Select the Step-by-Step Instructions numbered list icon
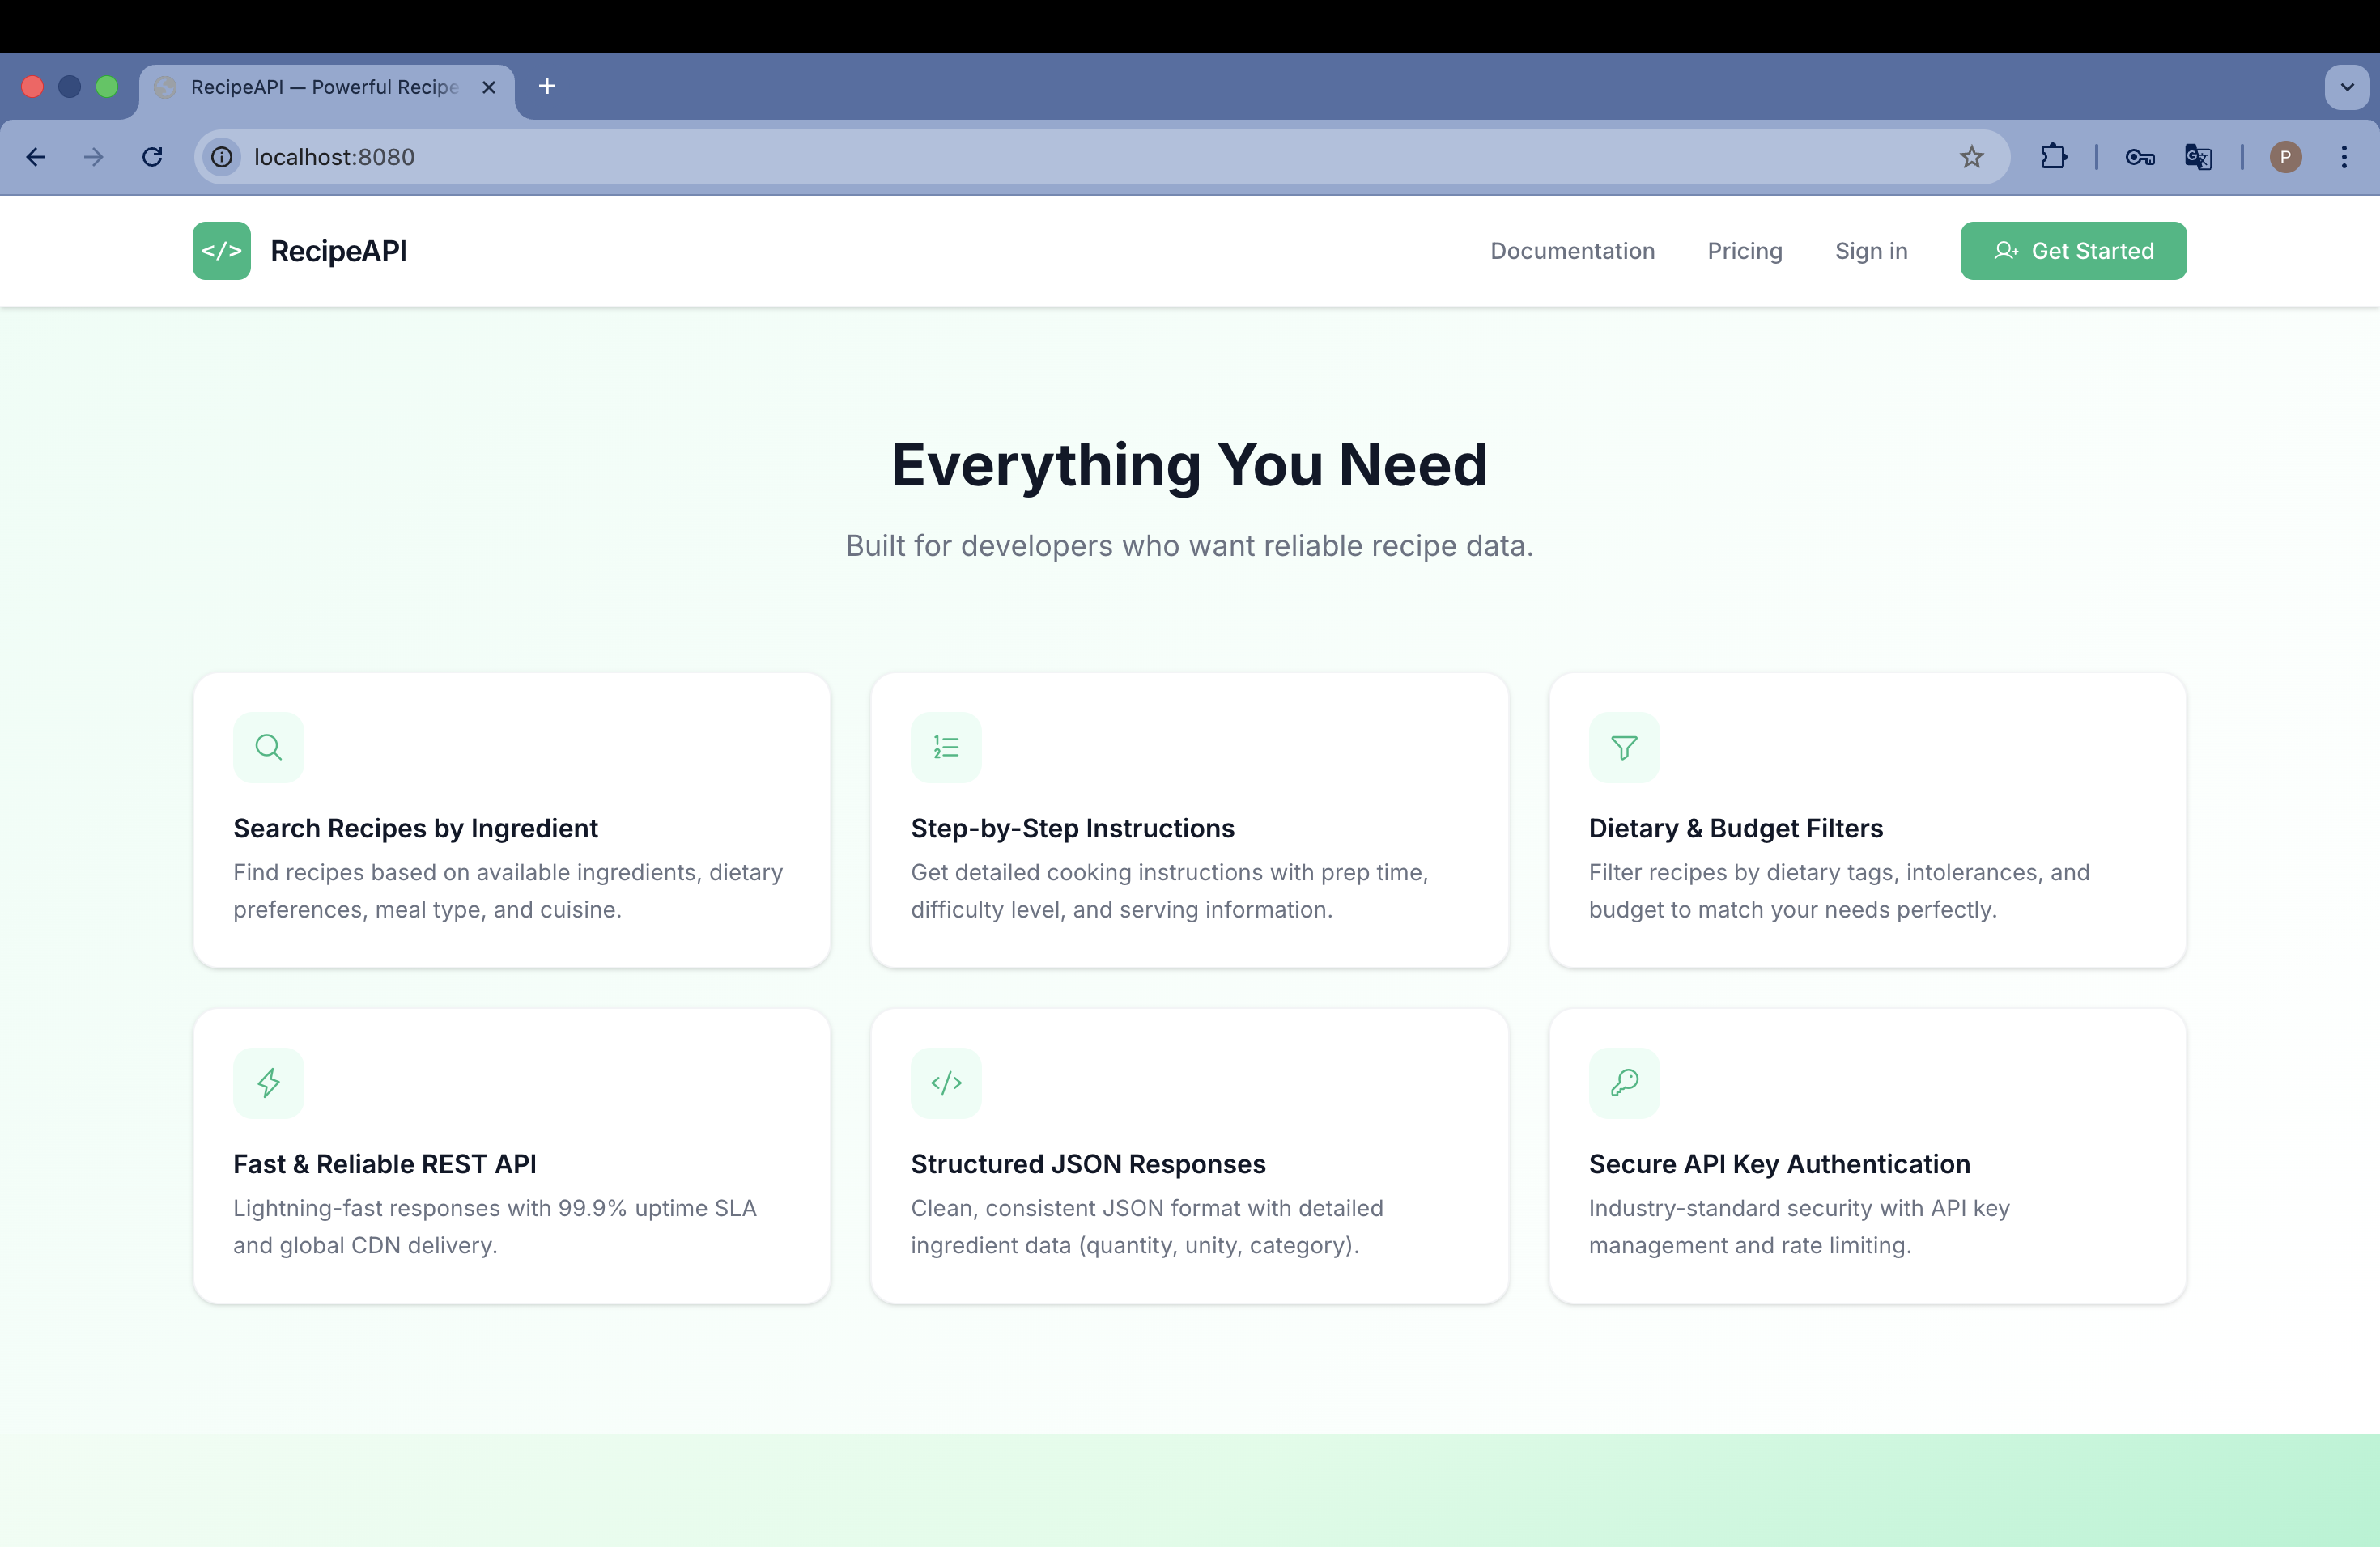This screenshot has height=1547, width=2380. (945, 747)
